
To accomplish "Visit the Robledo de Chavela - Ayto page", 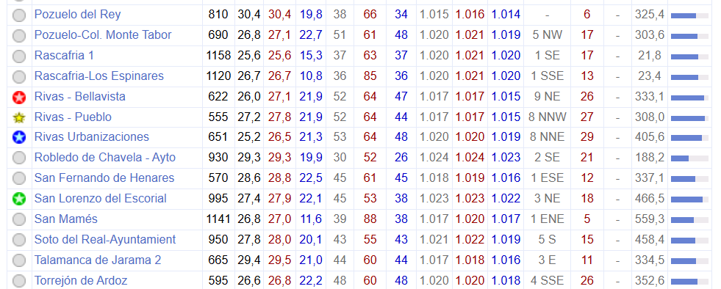I will tap(105, 158).
